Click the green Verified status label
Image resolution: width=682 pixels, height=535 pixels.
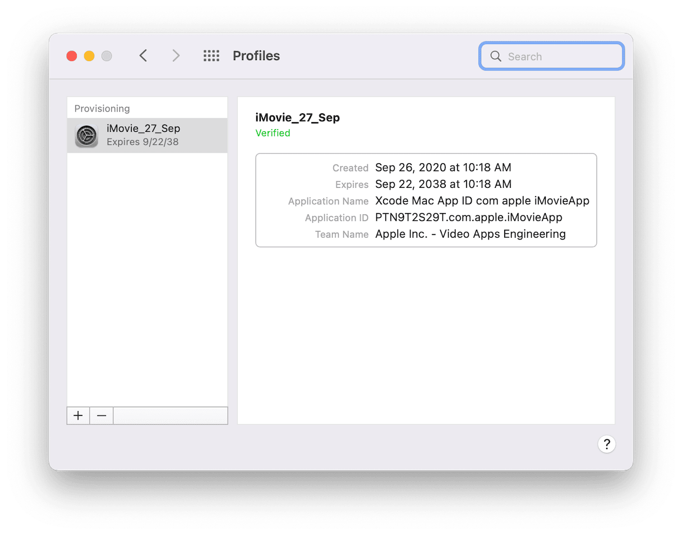pos(273,133)
